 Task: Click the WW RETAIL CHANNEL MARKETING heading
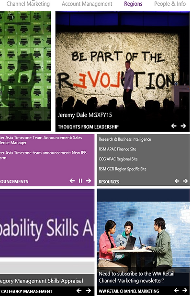tap(129, 291)
